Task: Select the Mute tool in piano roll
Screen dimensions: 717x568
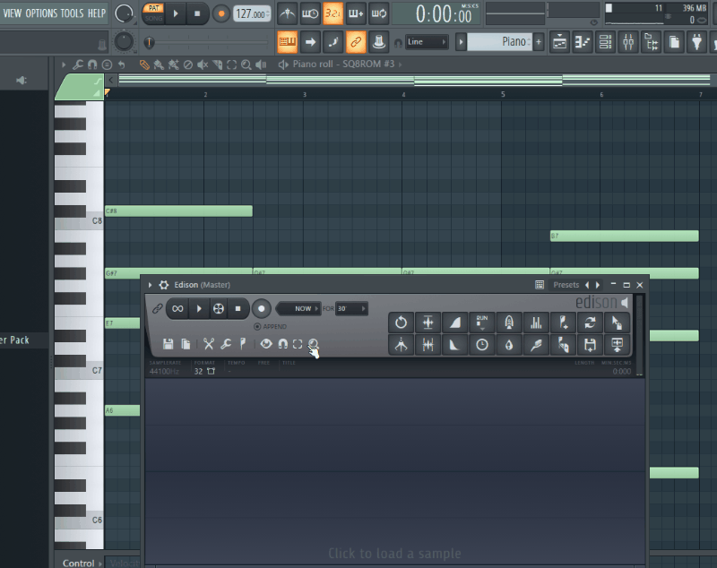Action: 203,65
